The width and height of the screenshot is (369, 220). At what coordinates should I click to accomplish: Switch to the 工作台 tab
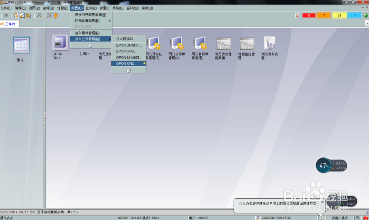(x=10, y=24)
